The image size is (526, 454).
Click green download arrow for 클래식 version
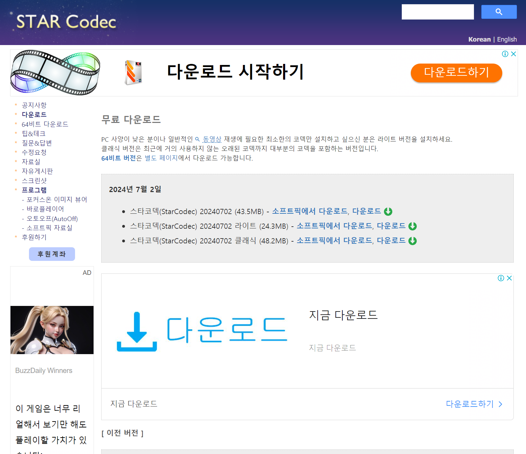[412, 241]
